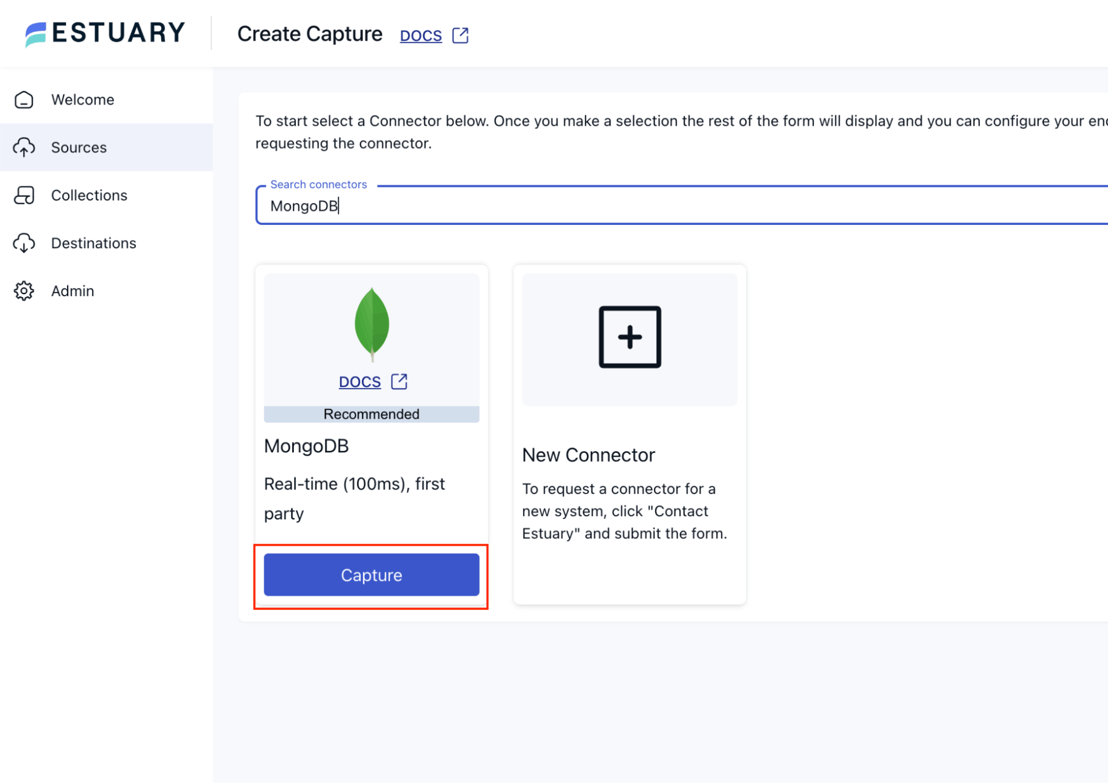Screen dimensions: 1108x783
Task: Toggle the MongoDB connector selection
Action: pyautogui.click(x=371, y=575)
